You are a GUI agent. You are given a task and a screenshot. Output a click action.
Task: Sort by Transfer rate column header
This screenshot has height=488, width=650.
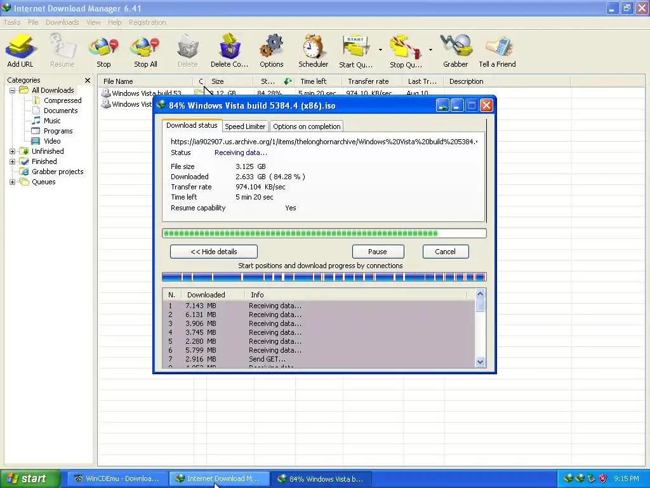coord(372,81)
